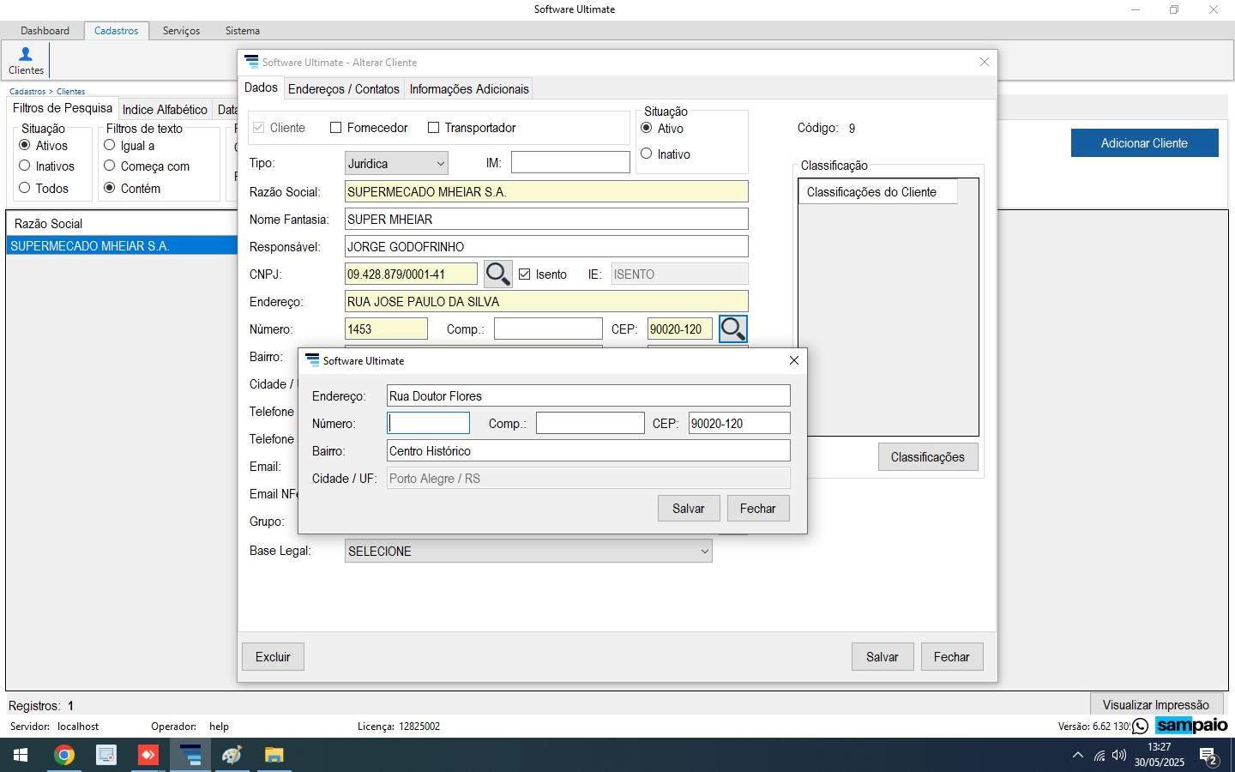
Task: Select the Inativo situation radio button
Action: tap(647, 154)
